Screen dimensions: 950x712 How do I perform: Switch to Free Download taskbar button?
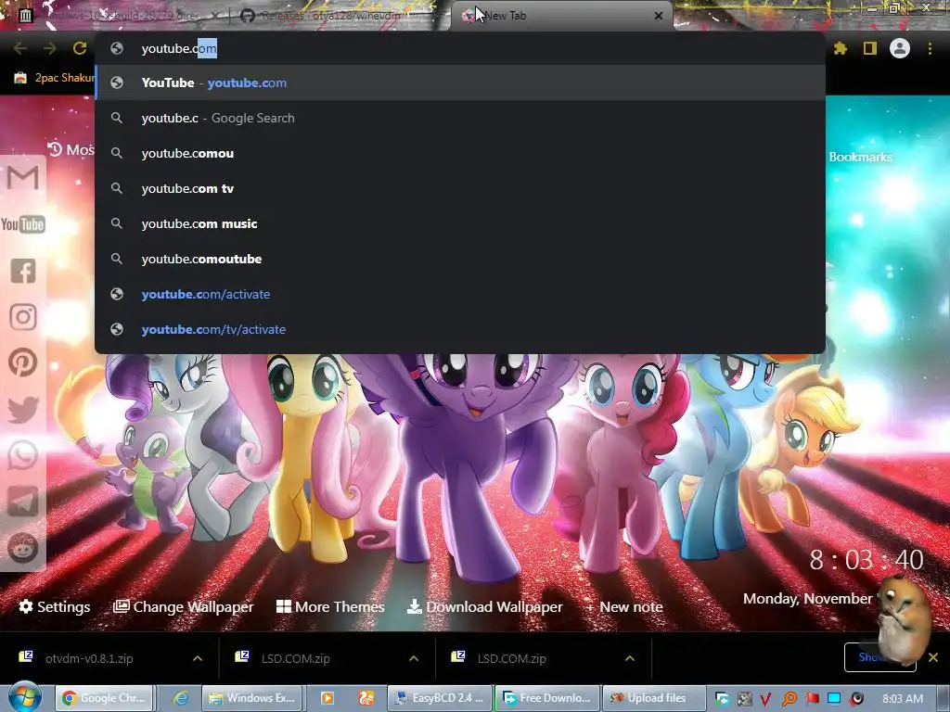point(547,698)
